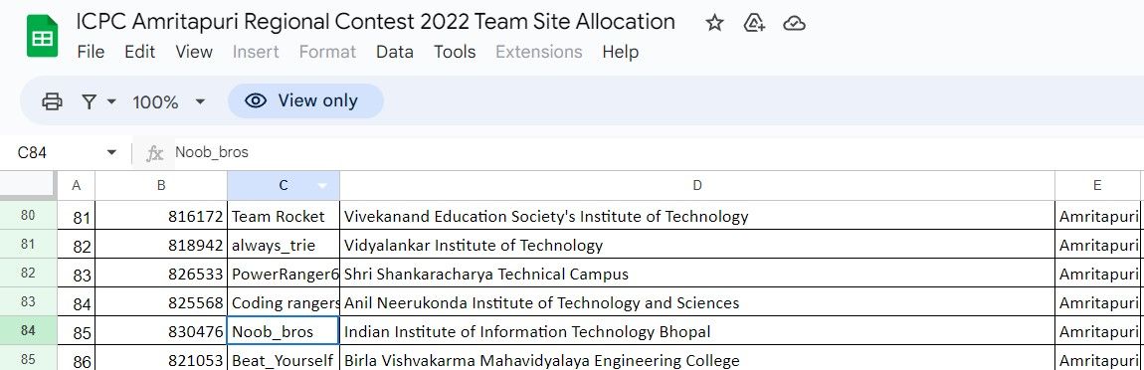
Task: Select column D header
Action: [x=696, y=186]
